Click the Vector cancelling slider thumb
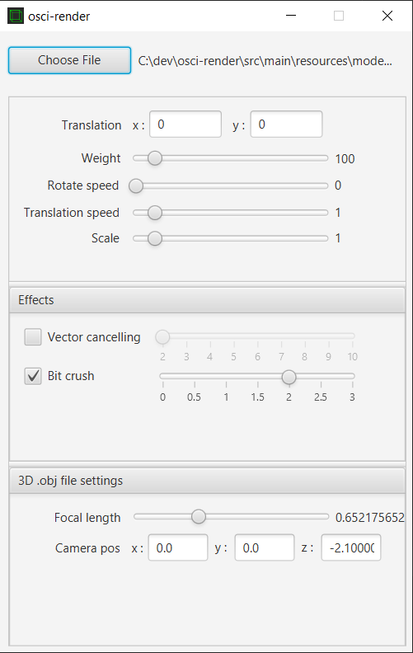This screenshot has width=413, height=653. coord(162,336)
